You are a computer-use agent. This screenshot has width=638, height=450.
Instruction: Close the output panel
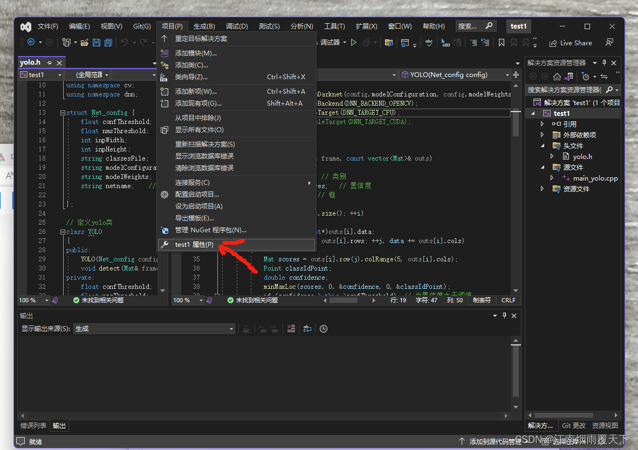pyautogui.click(x=514, y=315)
